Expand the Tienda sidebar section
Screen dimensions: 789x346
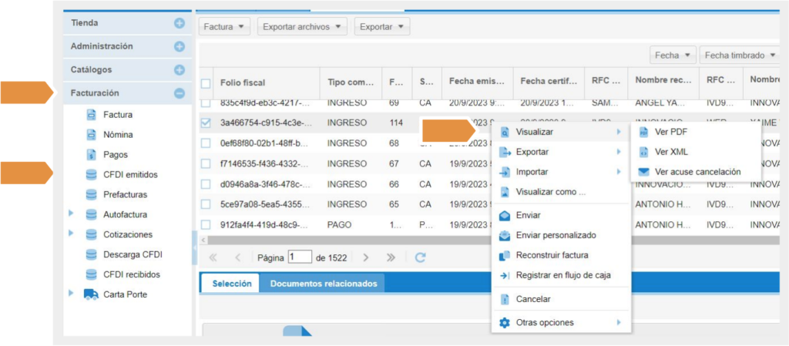coord(180,23)
